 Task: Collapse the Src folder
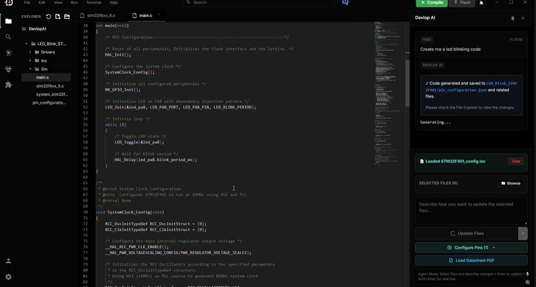[30, 69]
